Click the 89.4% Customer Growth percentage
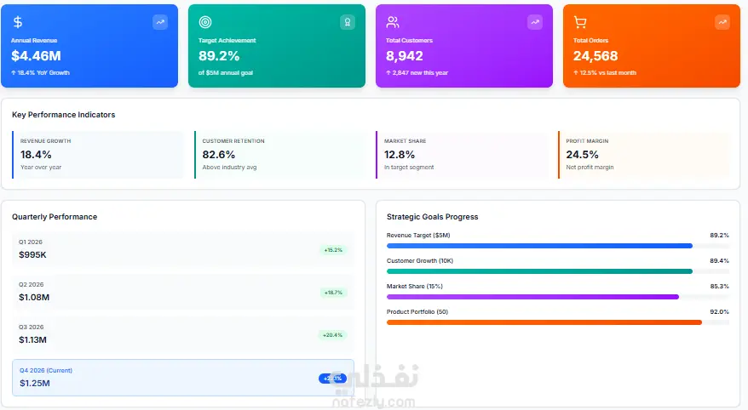Image resolution: width=748 pixels, height=410 pixels. pyautogui.click(x=719, y=261)
